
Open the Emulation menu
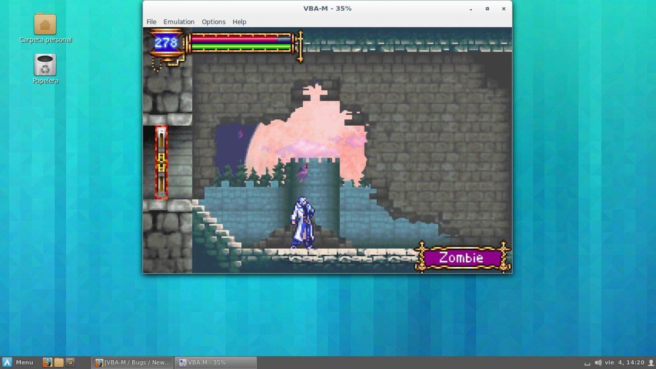click(179, 22)
